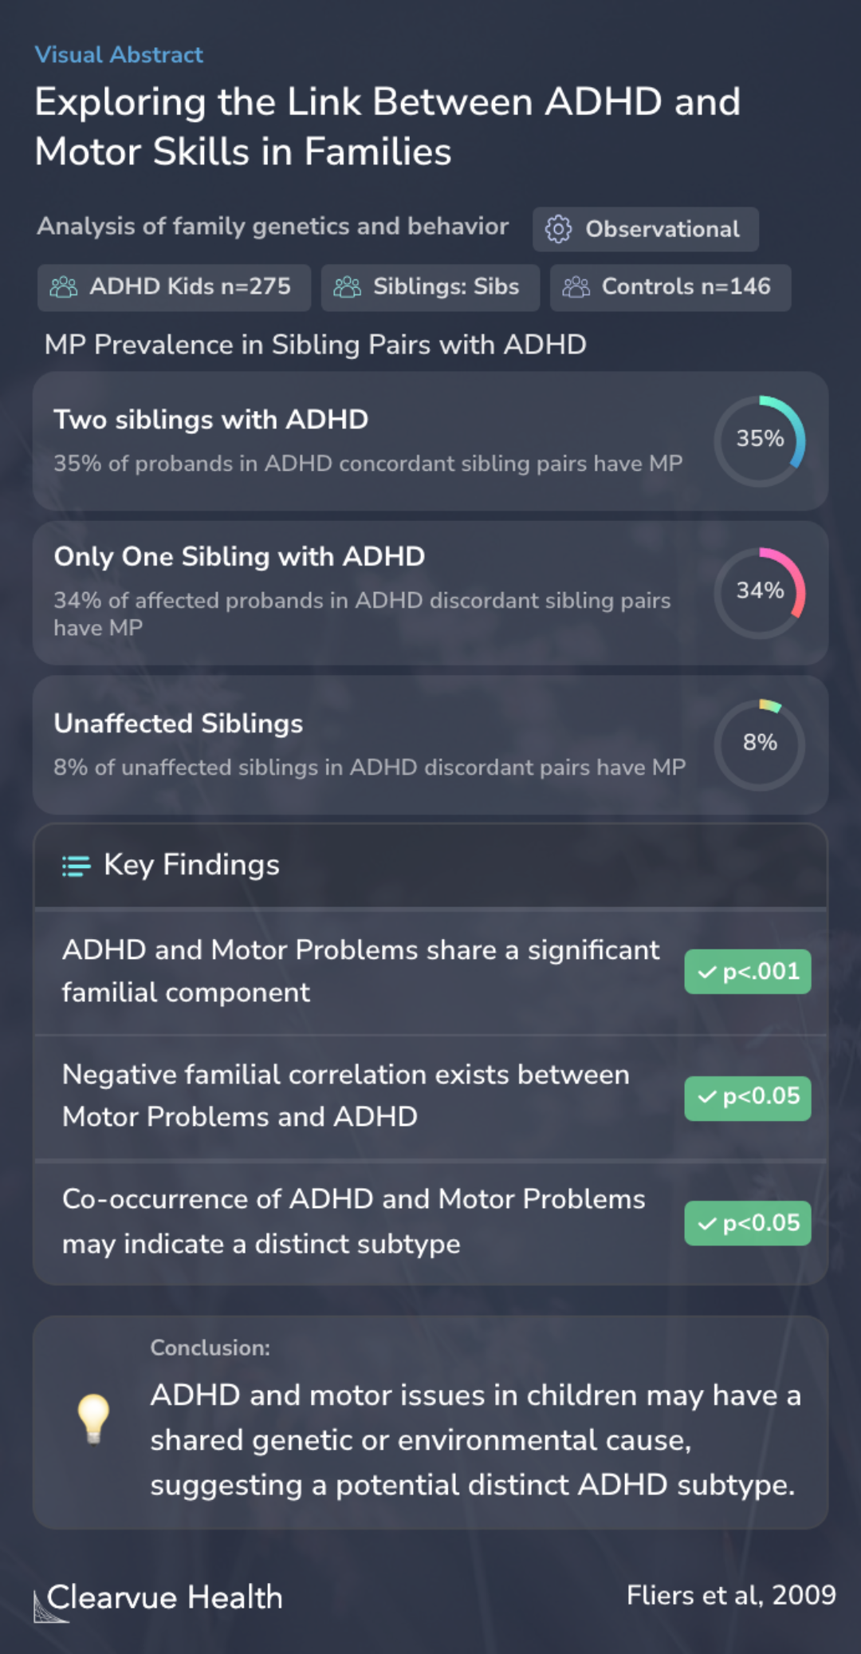The height and width of the screenshot is (1654, 861).
Task: Click the 34% pink progress ring
Action: pos(760,593)
